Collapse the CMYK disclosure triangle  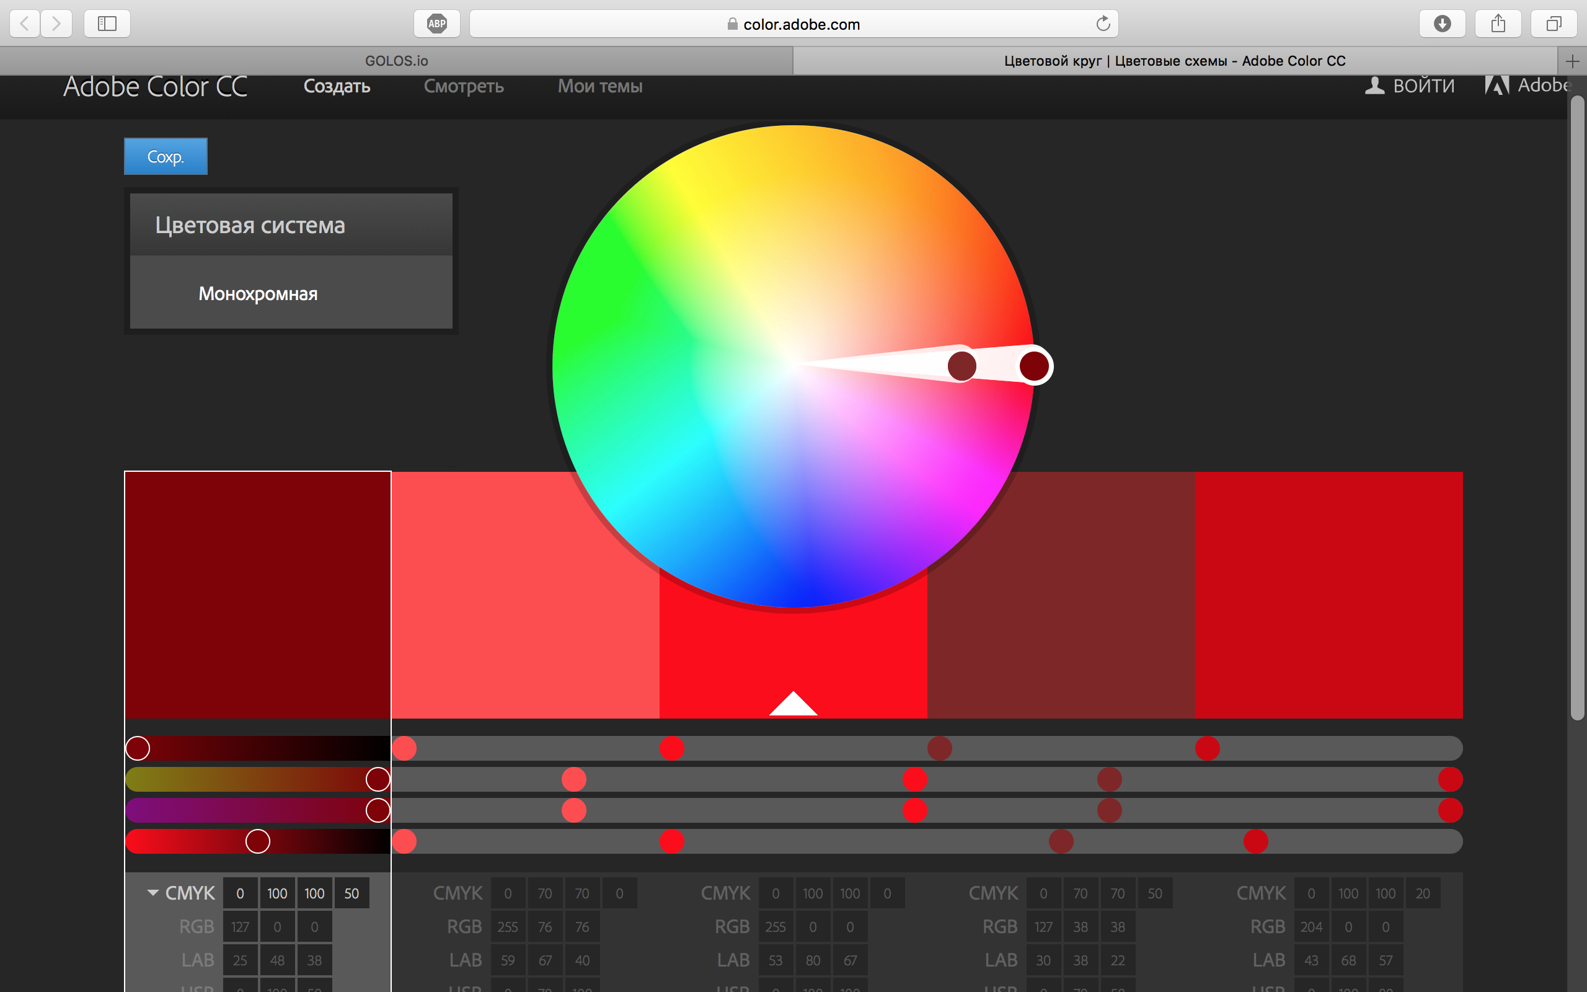click(153, 893)
